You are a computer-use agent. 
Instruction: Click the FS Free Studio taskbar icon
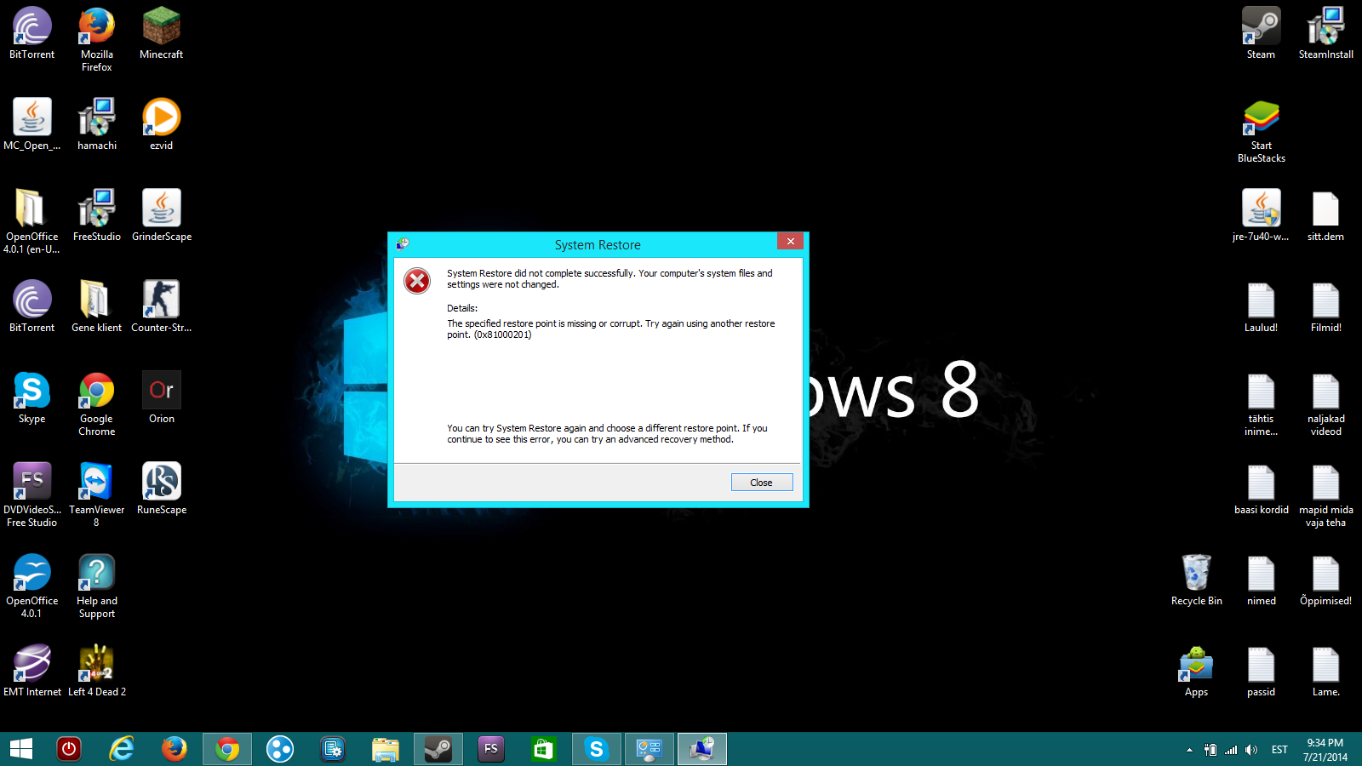pyautogui.click(x=491, y=749)
